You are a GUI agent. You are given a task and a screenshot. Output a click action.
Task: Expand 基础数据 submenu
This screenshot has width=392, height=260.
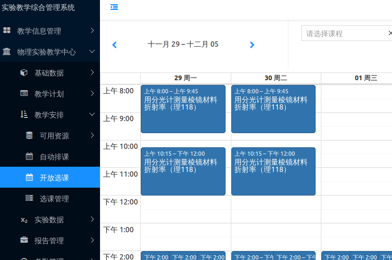[49, 73]
